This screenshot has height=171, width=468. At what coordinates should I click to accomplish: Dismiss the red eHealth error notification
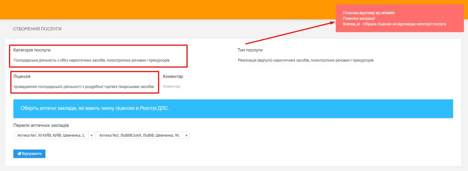point(400,18)
